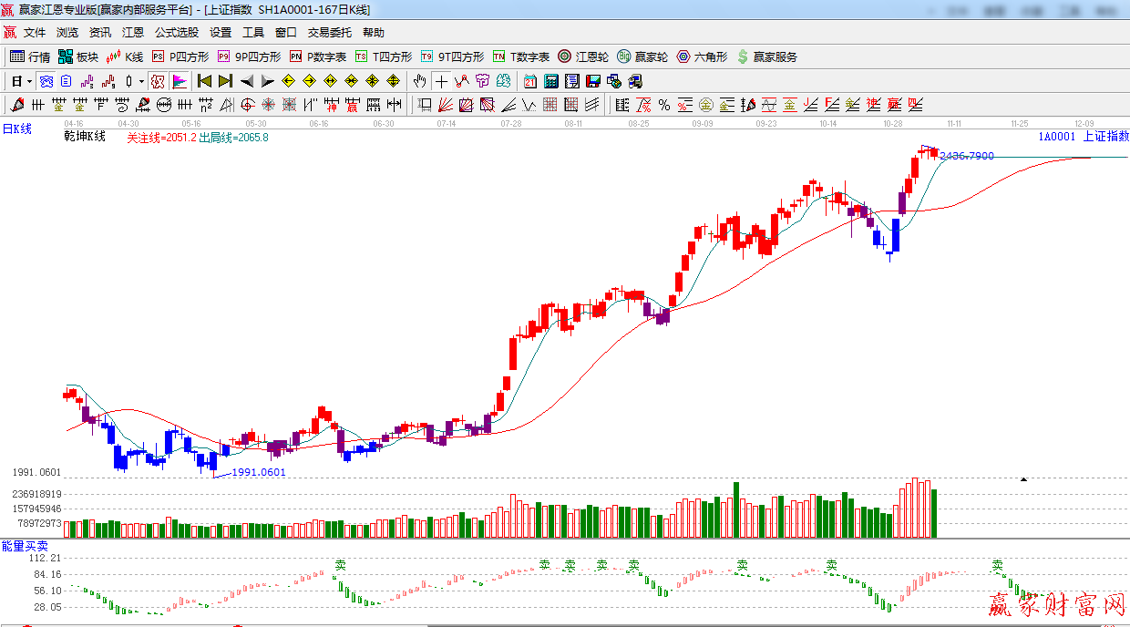Open the 六角形 hexagon chart tool
Image resolution: width=1130 pixels, height=627 pixels.
pyautogui.click(x=702, y=57)
